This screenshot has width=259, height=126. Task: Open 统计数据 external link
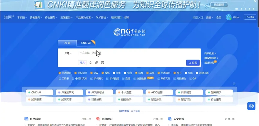tap(140, 79)
